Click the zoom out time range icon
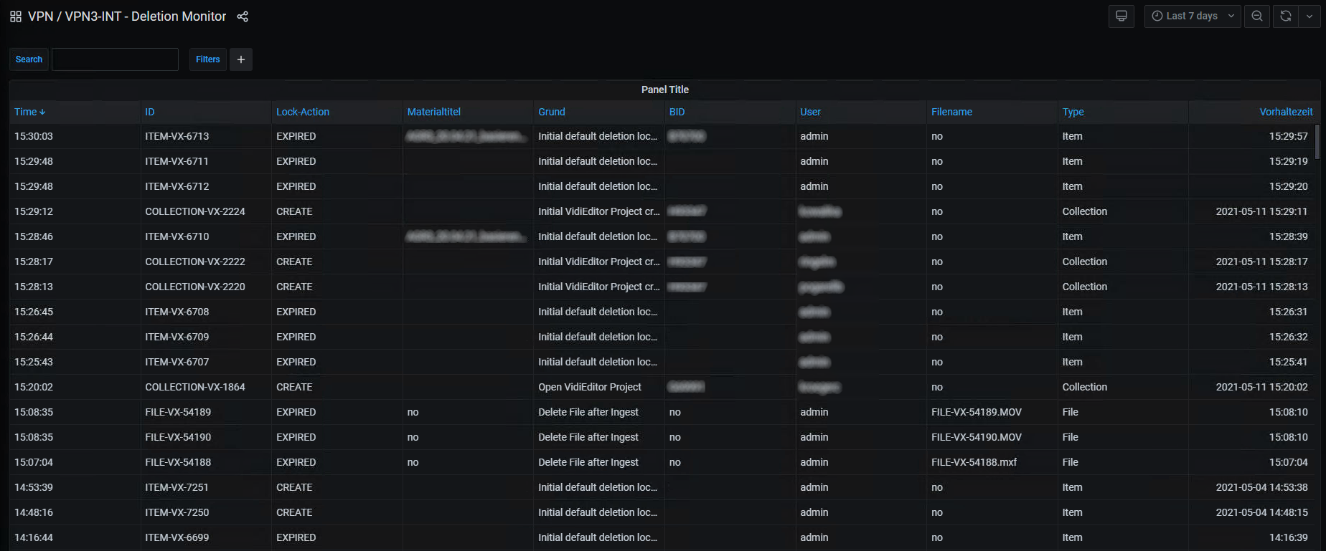Image resolution: width=1326 pixels, height=551 pixels. click(1257, 16)
